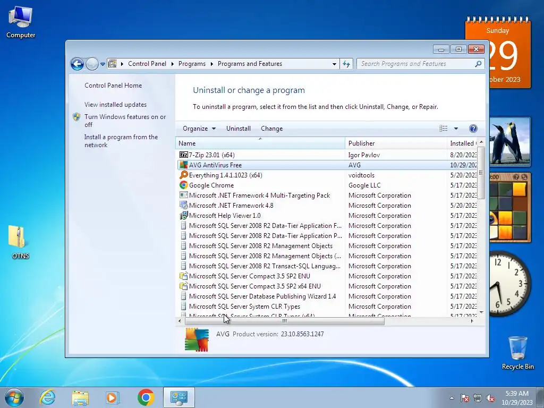Click the Igor Pavlov publisher cell
The image size is (544, 408).
pyautogui.click(x=364, y=155)
